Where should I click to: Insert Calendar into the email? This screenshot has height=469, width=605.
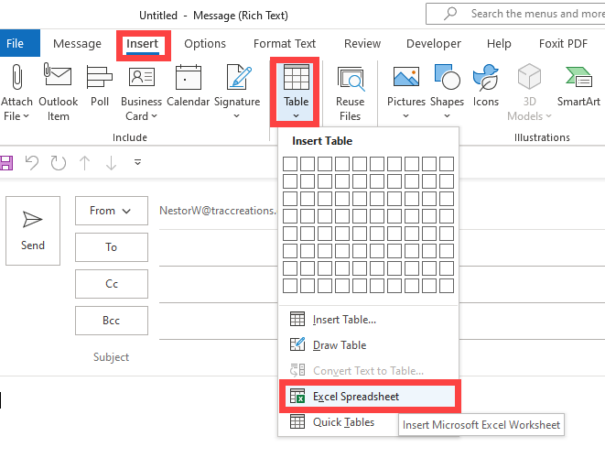[x=188, y=86]
